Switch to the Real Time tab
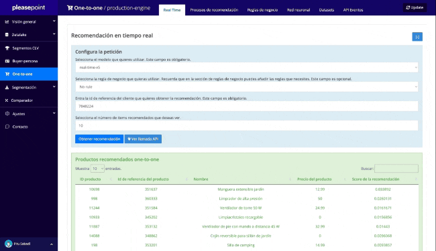This screenshot has width=436, height=251. (x=172, y=10)
